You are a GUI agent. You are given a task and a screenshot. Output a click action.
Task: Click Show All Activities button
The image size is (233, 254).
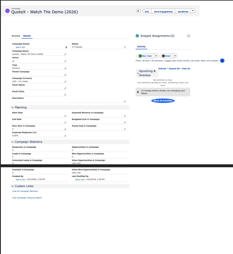tap(163, 101)
